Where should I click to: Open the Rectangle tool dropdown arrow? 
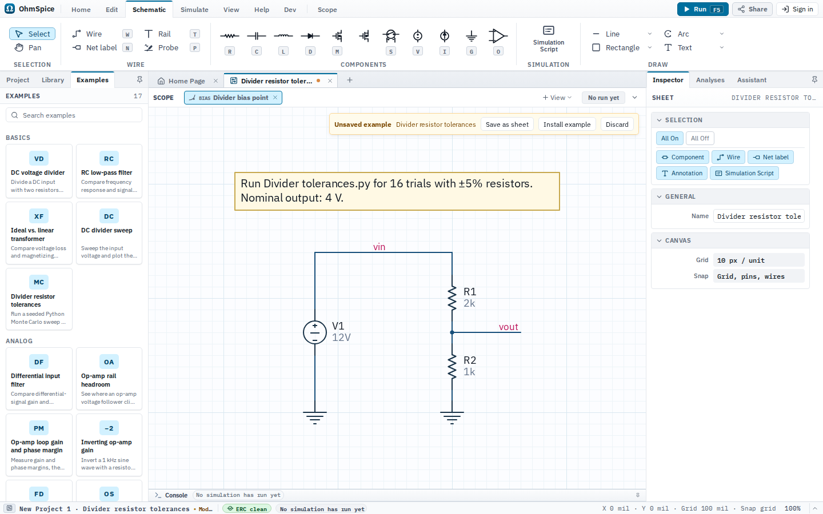[650, 47]
